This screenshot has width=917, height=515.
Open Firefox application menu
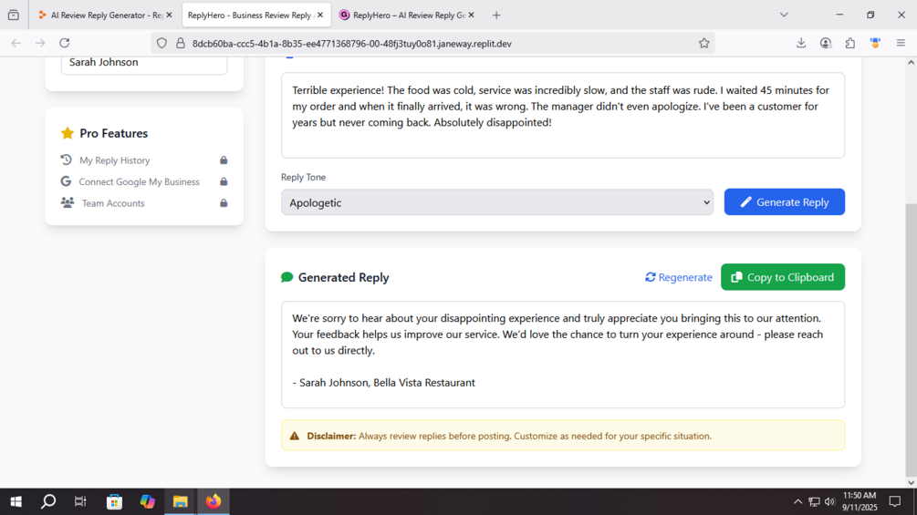901,43
